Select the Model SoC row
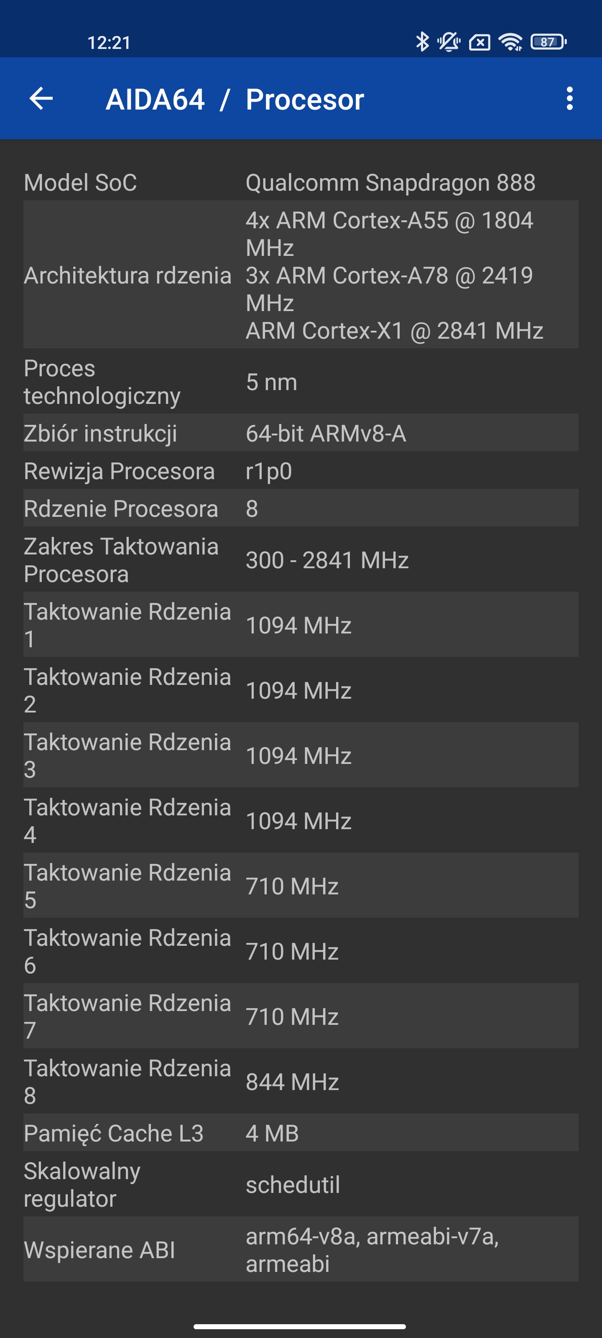 pos(301,182)
